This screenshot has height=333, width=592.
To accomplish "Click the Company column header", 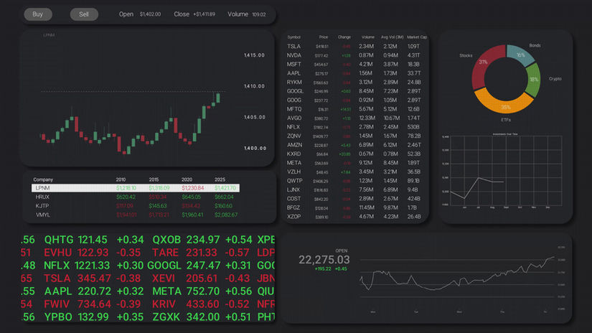I will coord(43,179).
